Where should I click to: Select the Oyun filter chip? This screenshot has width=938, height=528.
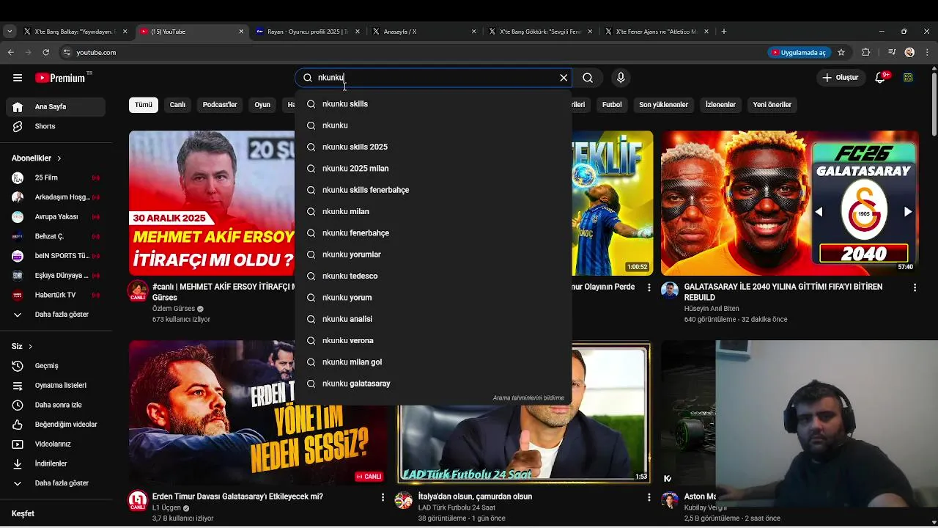point(262,105)
